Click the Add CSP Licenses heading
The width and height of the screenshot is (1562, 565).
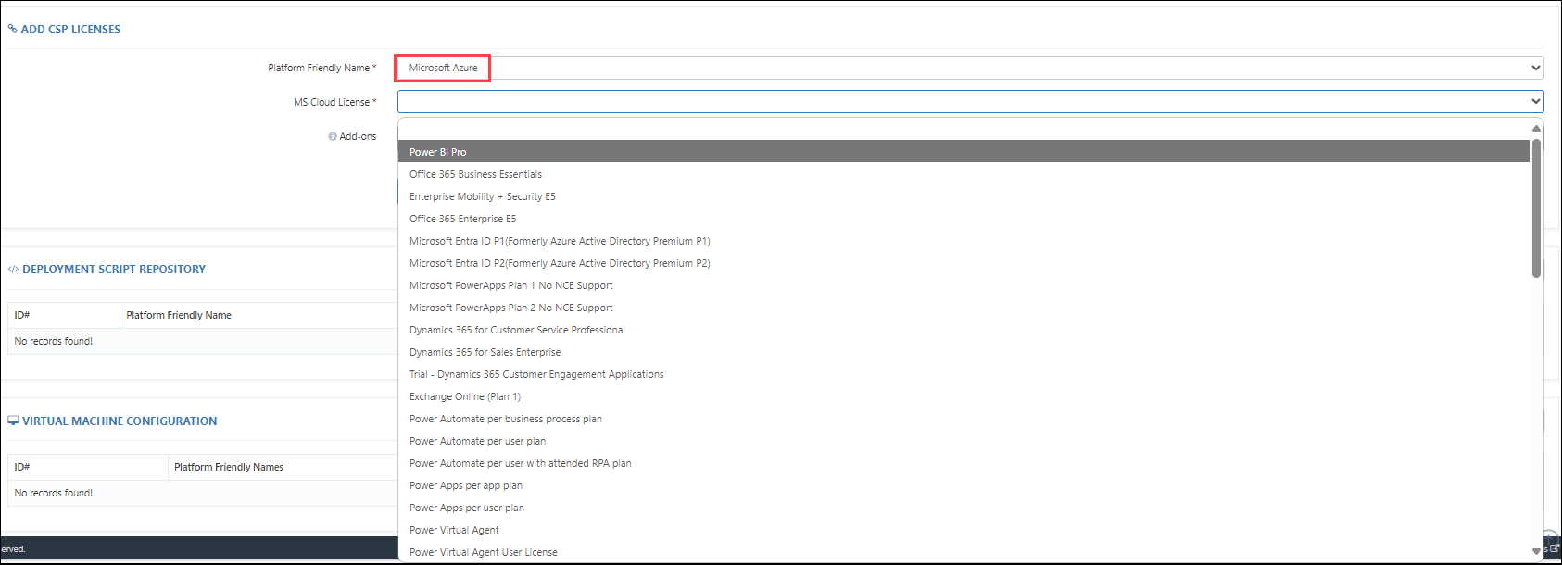(70, 30)
